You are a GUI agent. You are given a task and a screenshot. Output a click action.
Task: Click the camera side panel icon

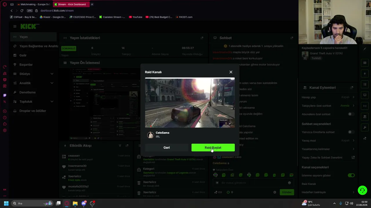point(365,116)
